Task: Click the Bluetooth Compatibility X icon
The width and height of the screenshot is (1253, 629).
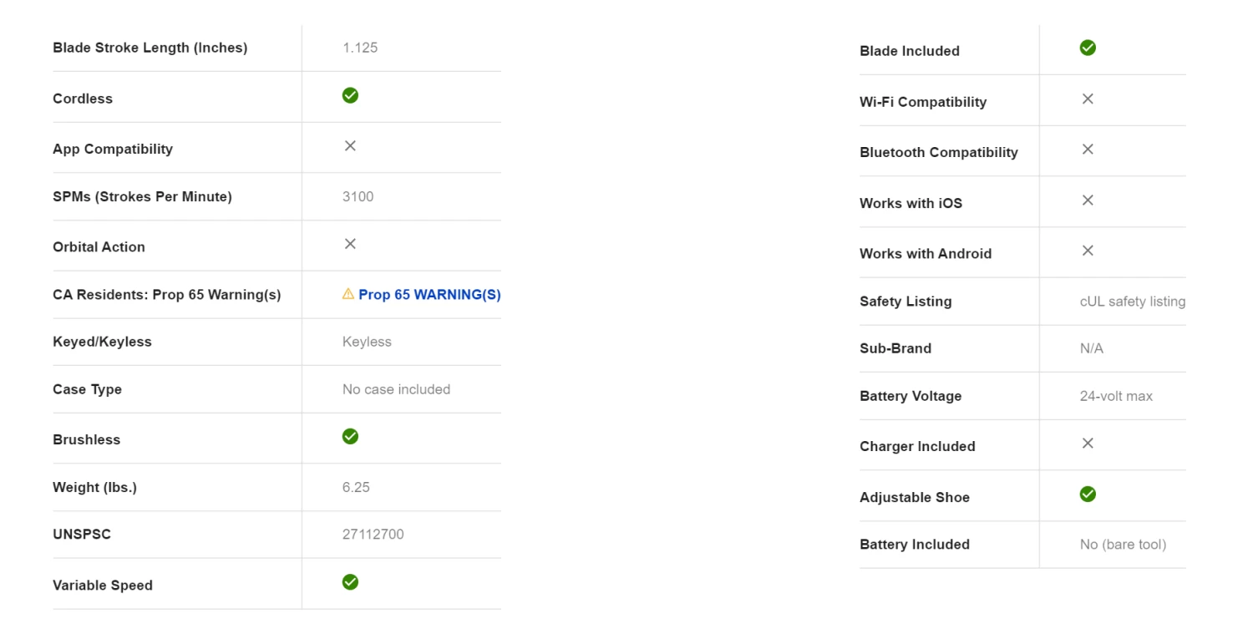Action: (x=1088, y=150)
